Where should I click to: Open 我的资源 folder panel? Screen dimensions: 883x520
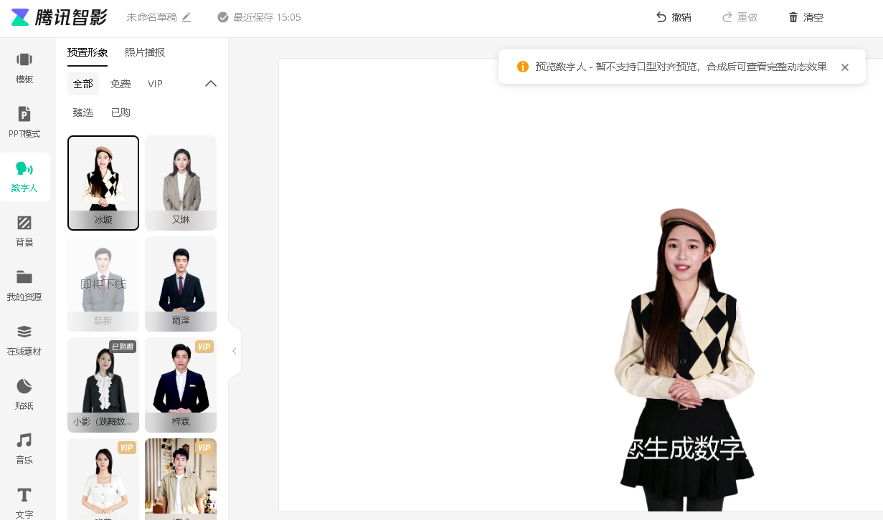click(x=24, y=285)
